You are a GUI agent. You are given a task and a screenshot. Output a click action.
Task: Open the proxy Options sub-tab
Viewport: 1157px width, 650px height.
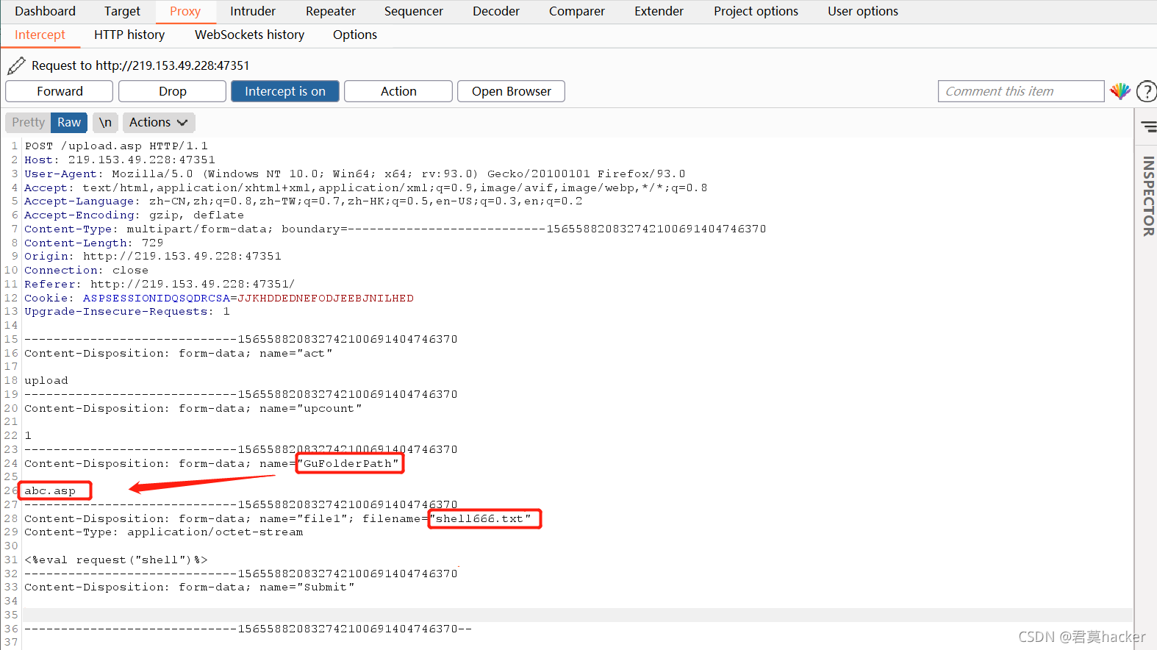tap(355, 35)
